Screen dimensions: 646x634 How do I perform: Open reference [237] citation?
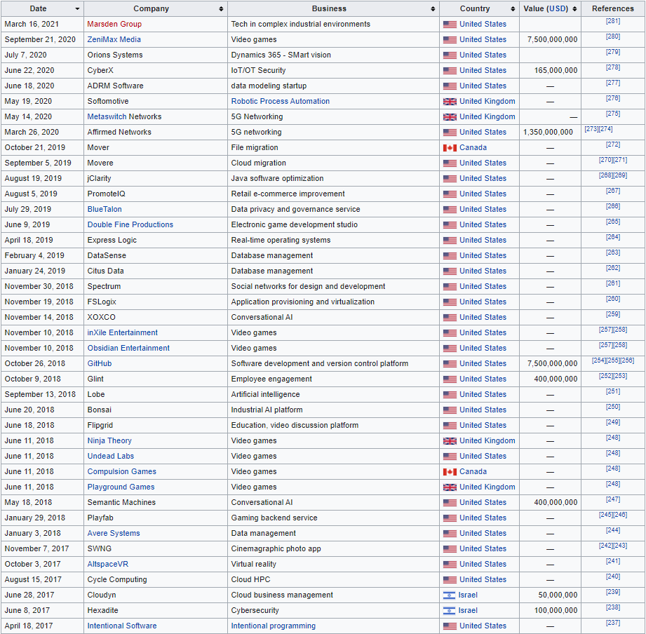(613, 623)
